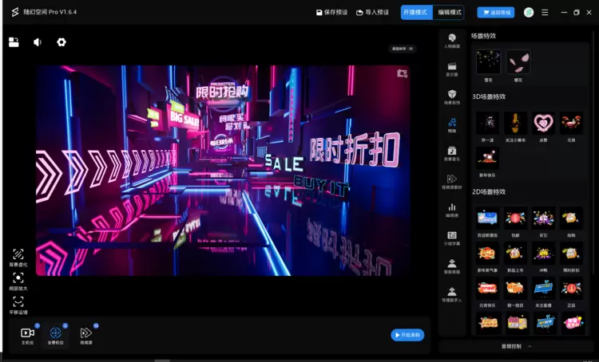Switch to 编辑模式 edit mode
The image size is (599, 362).
tap(450, 12)
